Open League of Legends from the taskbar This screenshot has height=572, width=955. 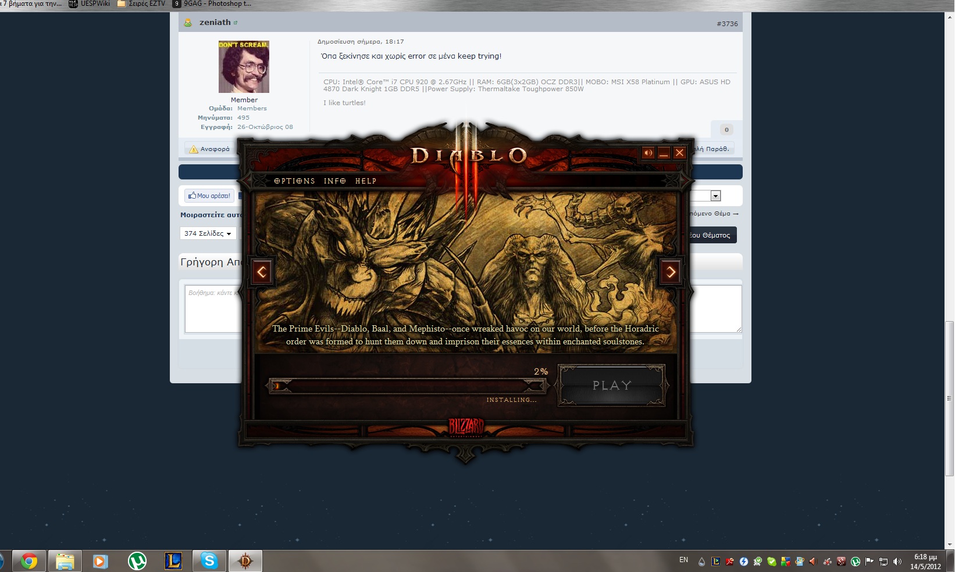pos(173,561)
